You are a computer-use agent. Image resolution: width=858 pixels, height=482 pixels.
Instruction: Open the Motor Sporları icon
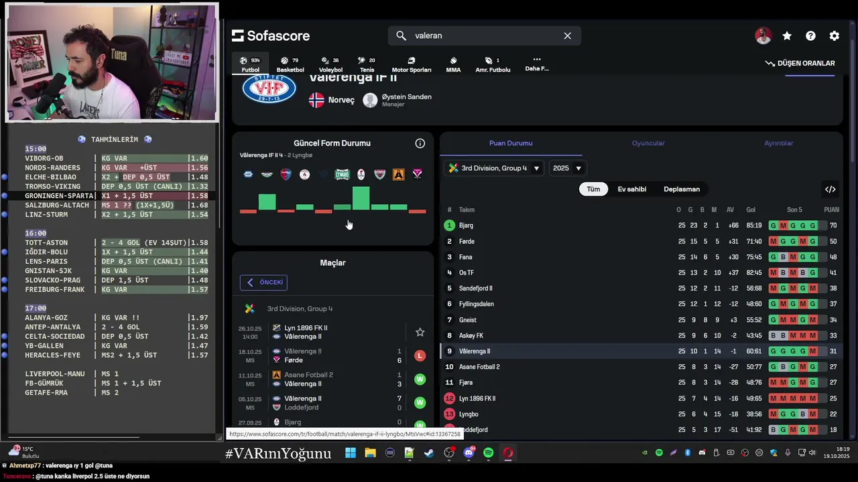pos(412,64)
